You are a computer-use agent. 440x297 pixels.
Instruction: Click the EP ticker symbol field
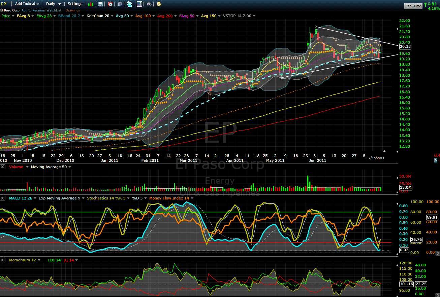pos(4,4)
